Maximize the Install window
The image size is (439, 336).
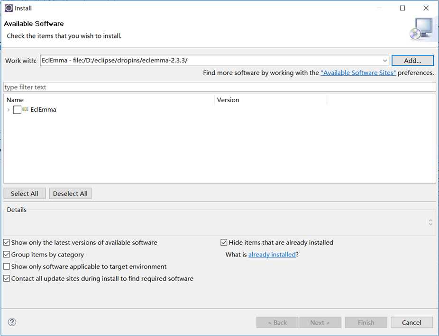coord(402,8)
